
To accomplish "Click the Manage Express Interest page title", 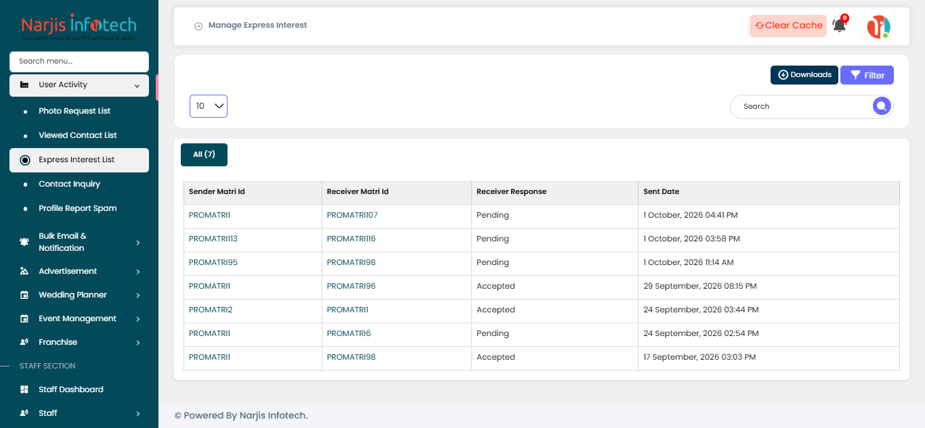I will (257, 26).
